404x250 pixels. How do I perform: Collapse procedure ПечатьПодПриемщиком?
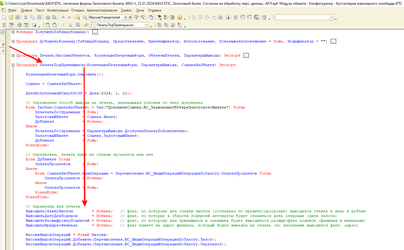(x=13, y=65)
